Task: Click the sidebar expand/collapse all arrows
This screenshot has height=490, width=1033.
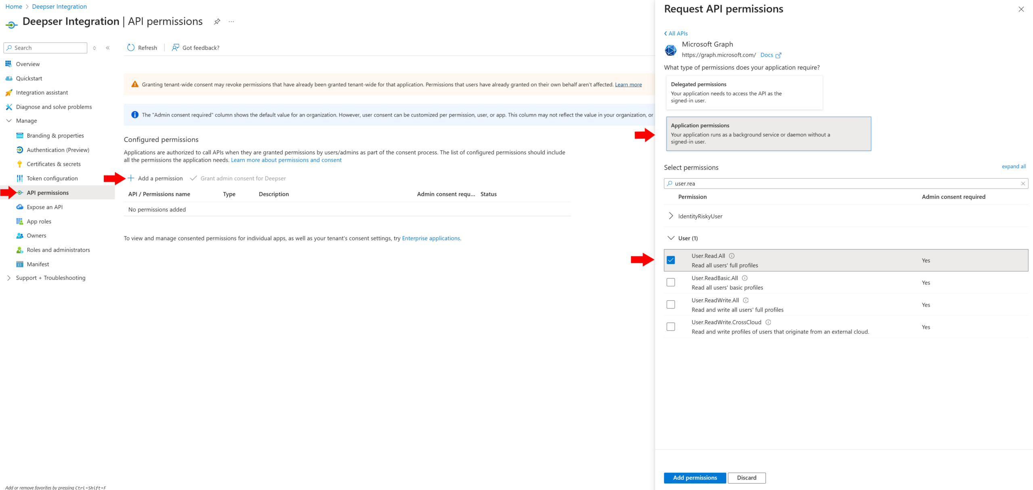Action: [94, 48]
